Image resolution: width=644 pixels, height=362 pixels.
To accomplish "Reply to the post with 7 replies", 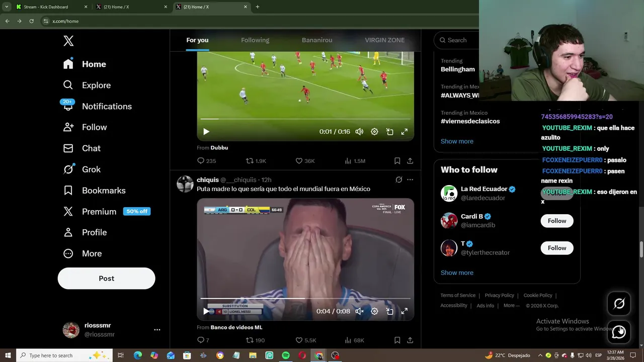I will (x=203, y=340).
